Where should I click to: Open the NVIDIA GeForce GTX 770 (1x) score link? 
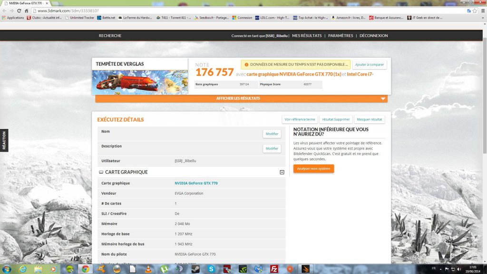coord(294,74)
